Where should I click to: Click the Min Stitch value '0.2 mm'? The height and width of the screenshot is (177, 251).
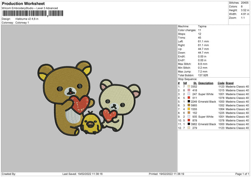(202, 68)
